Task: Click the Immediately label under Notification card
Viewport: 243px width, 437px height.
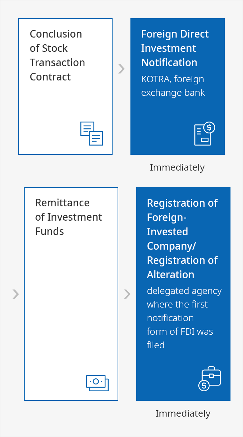Action: point(177,167)
